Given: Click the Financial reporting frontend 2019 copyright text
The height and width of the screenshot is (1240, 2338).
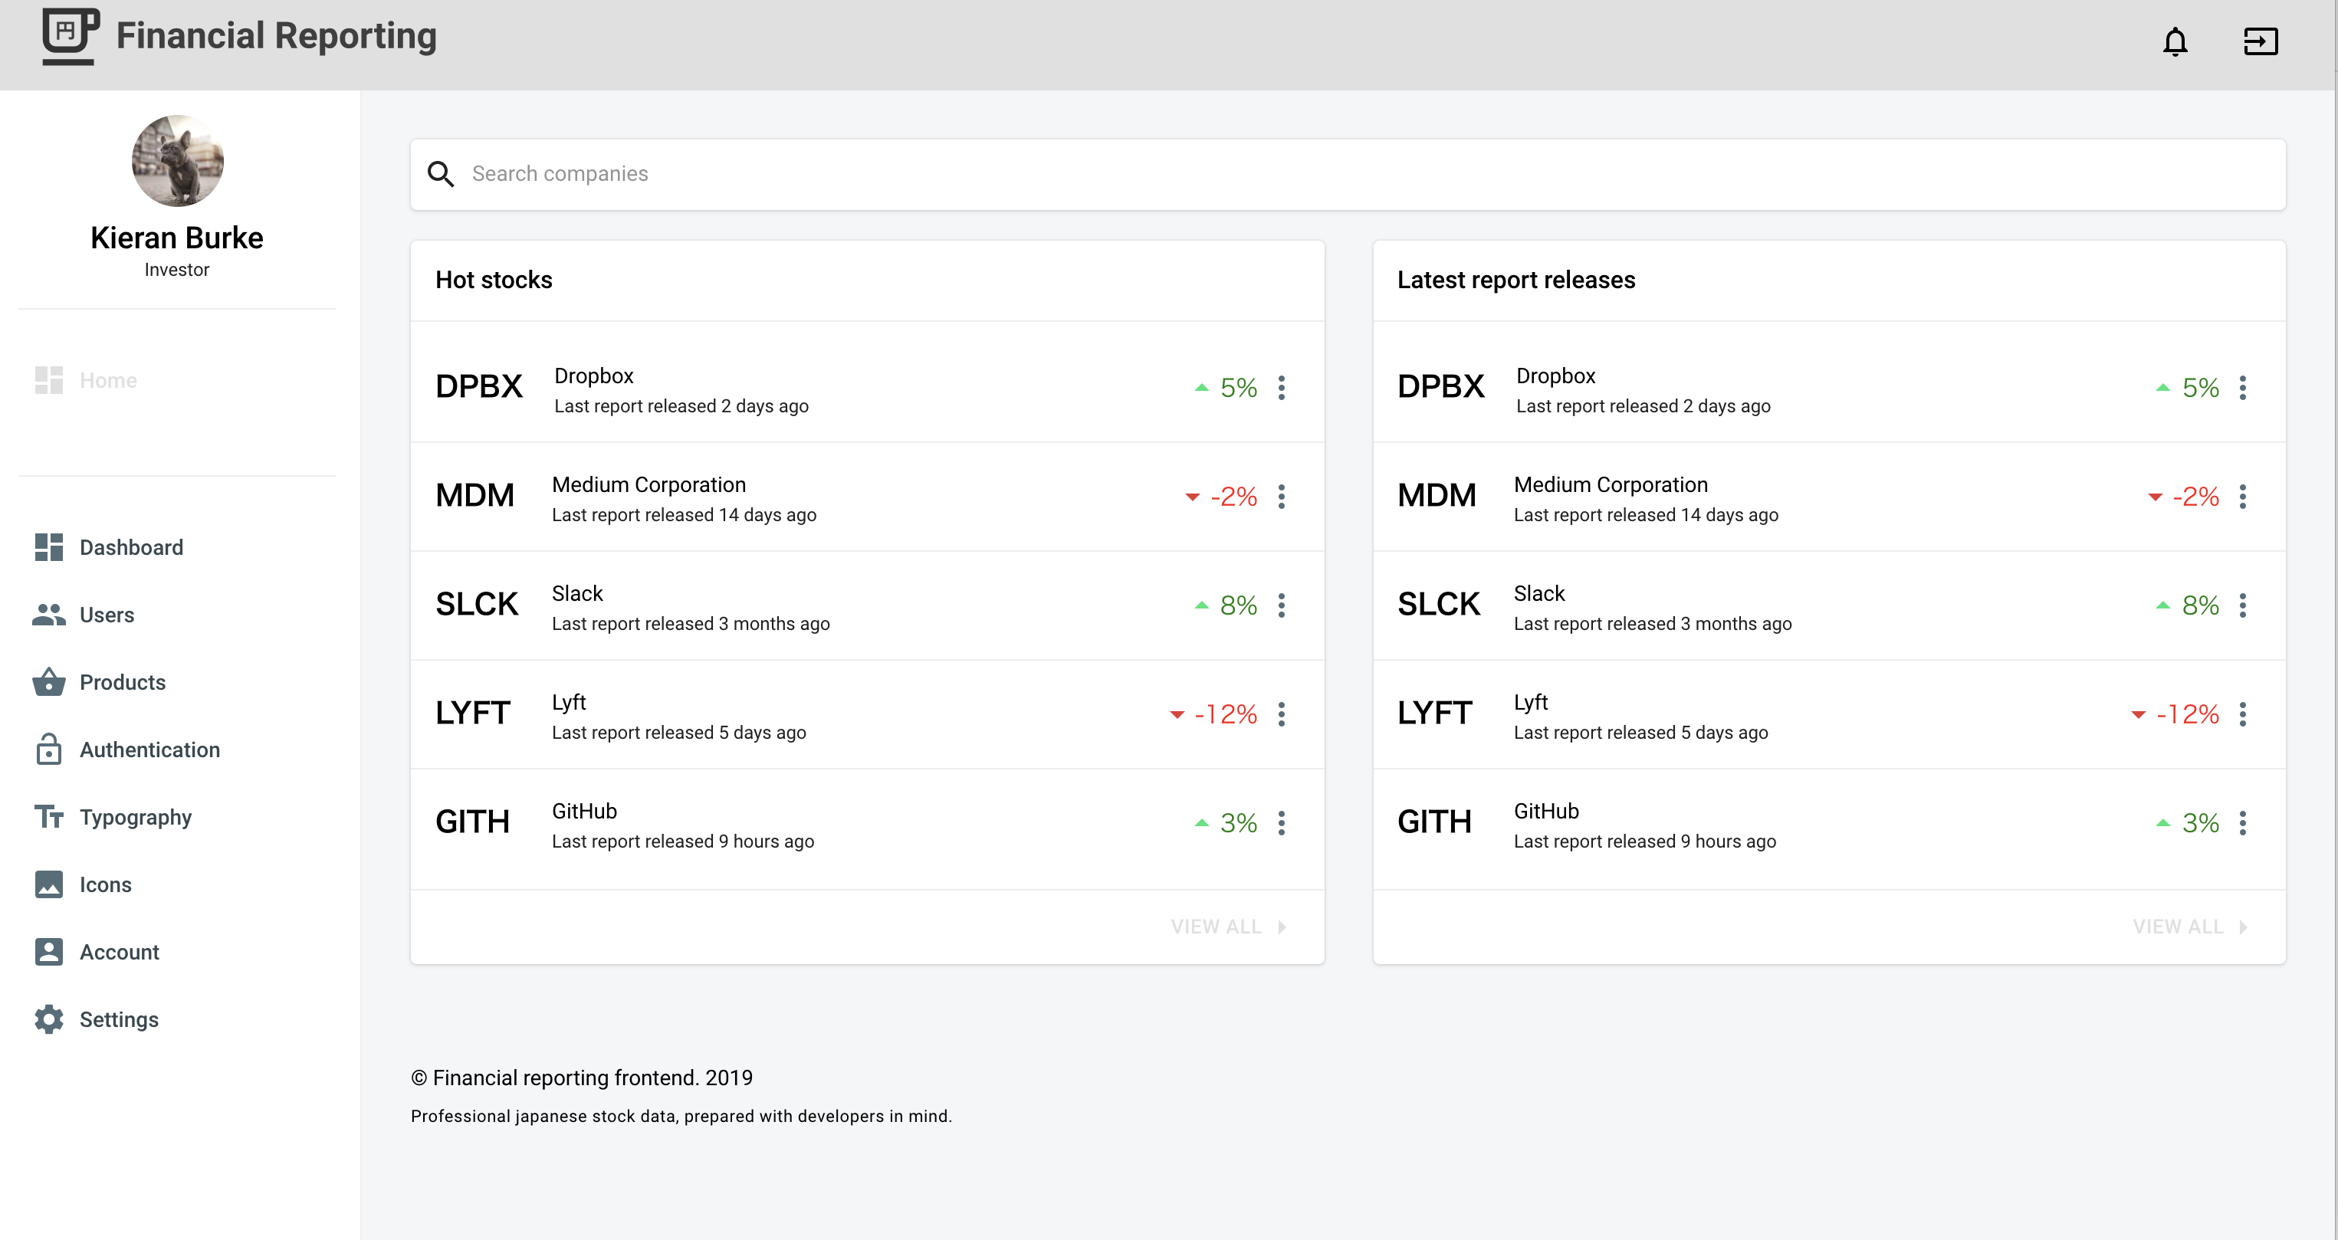Looking at the screenshot, I should coord(582,1078).
